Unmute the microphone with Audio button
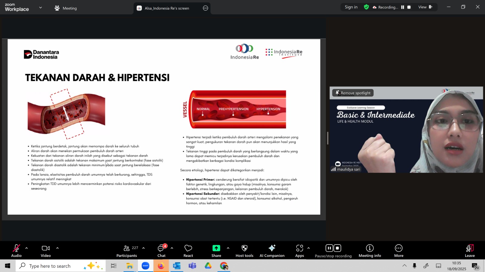 16,251
